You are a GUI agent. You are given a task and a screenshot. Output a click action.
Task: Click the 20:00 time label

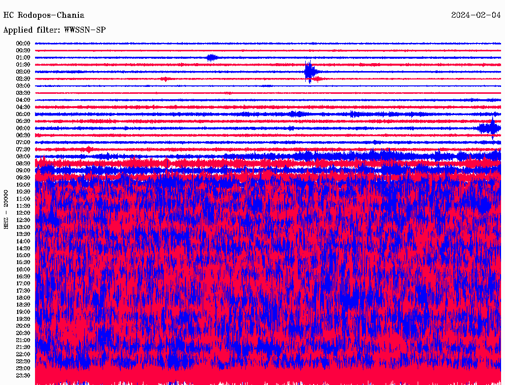23,326
